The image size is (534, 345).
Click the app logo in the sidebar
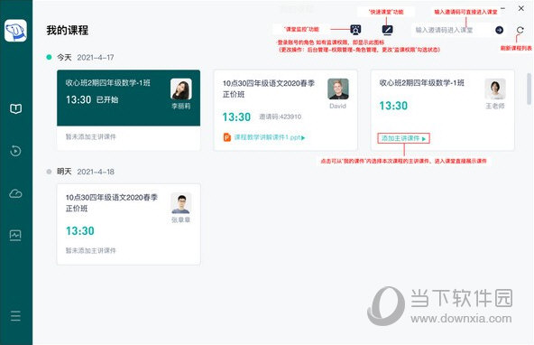[15, 31]
